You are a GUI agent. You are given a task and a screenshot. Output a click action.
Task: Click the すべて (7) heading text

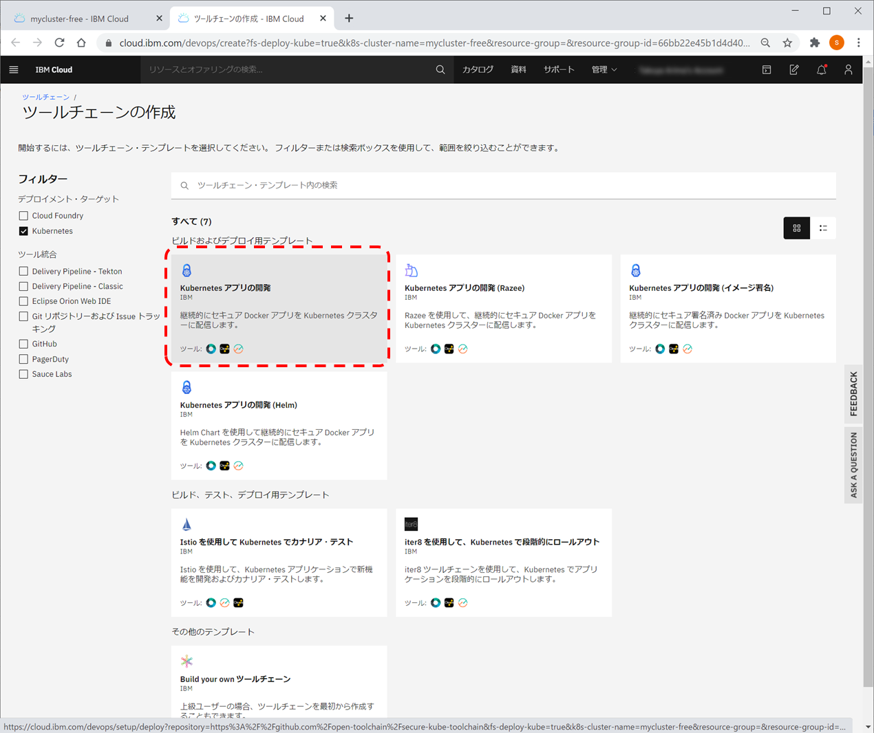[191, 221]
